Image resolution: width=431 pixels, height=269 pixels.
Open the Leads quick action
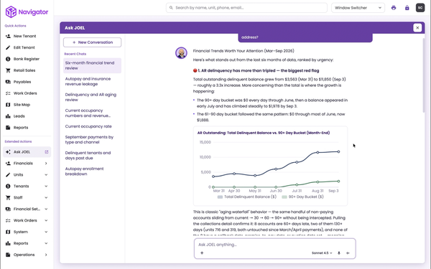coord(27,116)
